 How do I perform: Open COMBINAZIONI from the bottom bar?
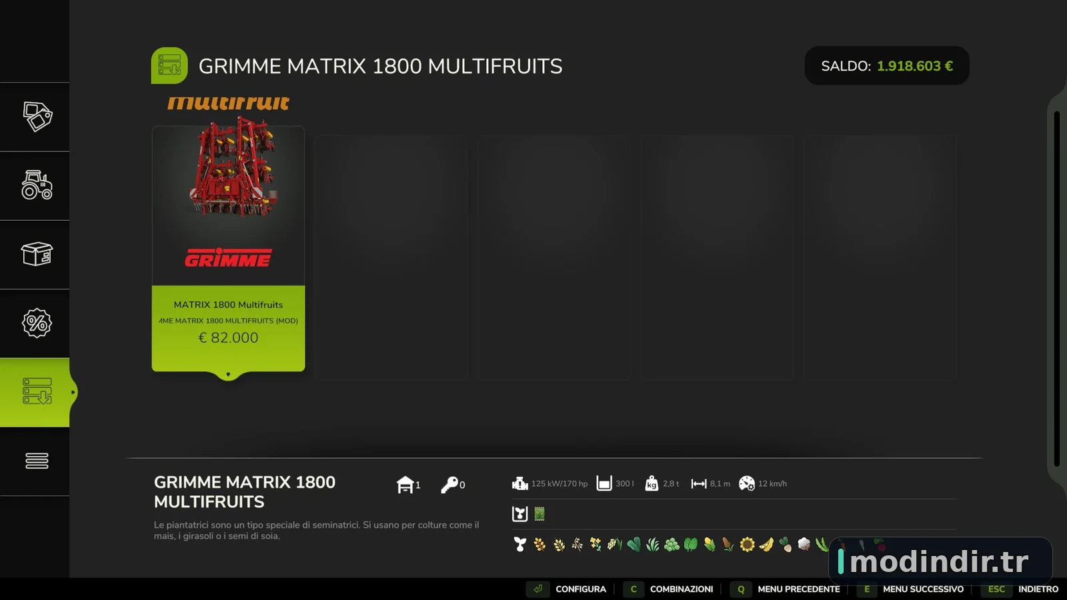(x=682, y=589)
